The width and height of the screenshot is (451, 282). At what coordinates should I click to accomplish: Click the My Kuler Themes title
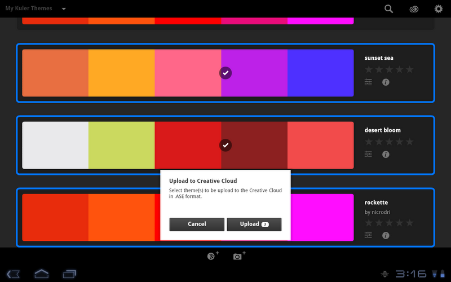tap(29, 8)
